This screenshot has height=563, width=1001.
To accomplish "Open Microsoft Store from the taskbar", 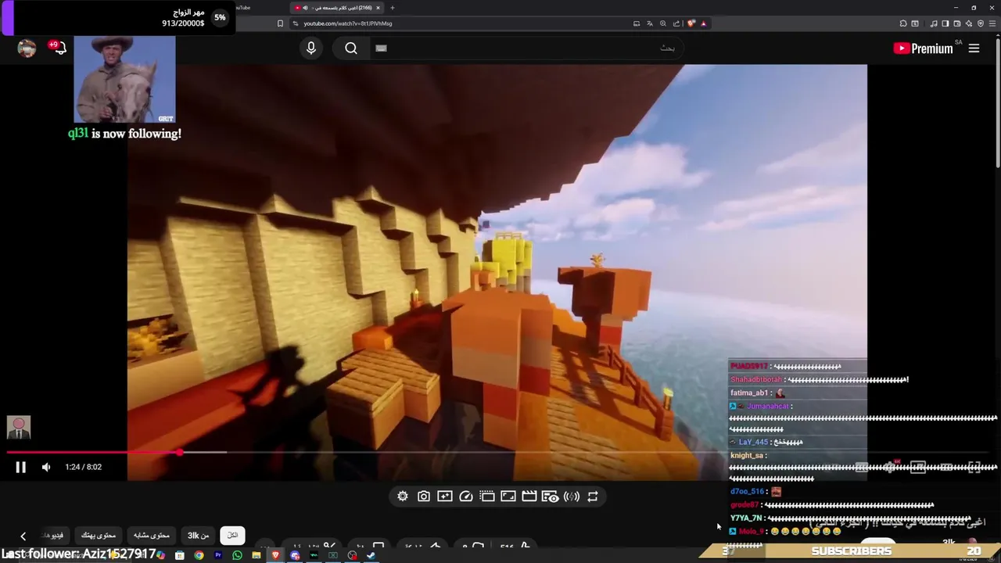I will (179, 555).
